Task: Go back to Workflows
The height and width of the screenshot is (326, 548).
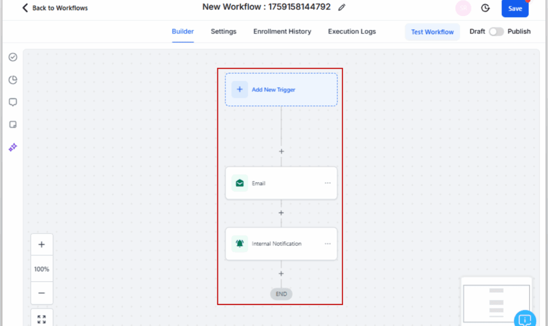Action: coord(55,8)
